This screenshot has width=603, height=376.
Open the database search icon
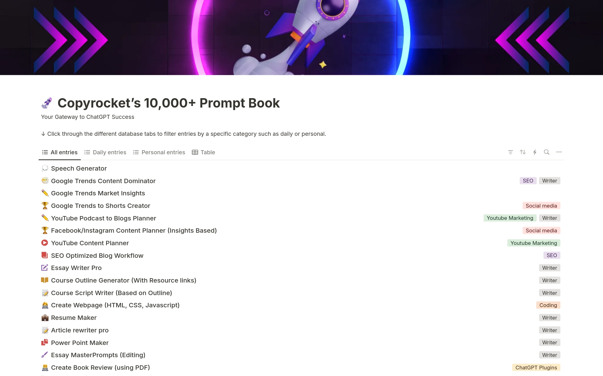point(546,152)
